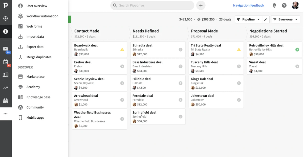The image size is (304, 157).
Task: Select Merge duplicates menu item
Action: [40, 57]
